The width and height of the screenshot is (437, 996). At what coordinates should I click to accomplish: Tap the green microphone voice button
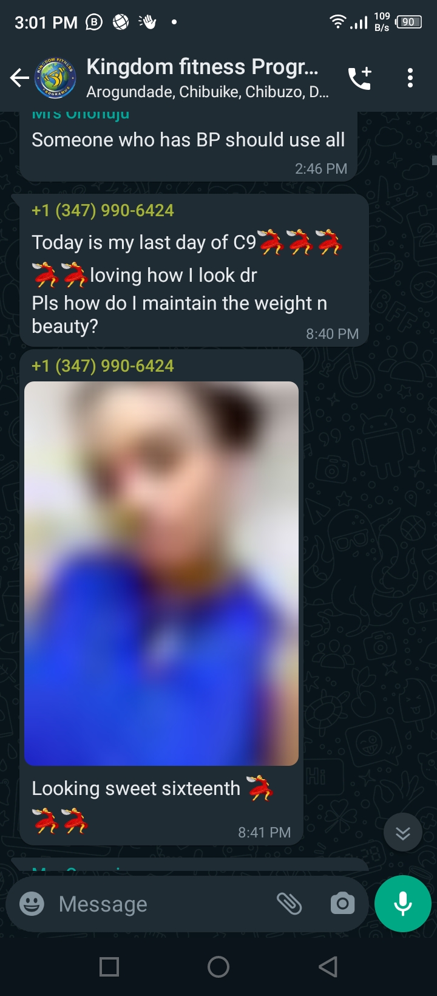click(403, 904)
